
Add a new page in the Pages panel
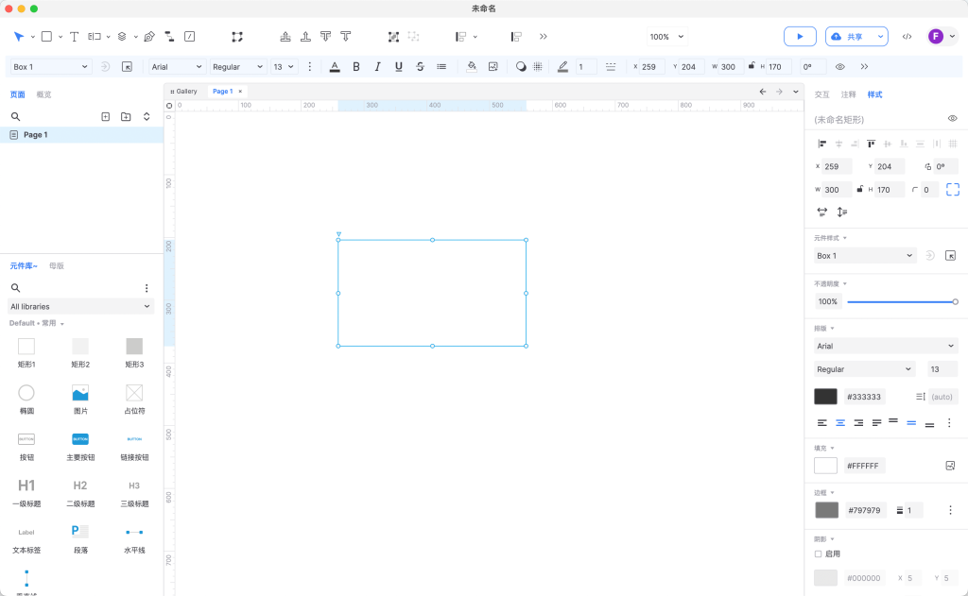105,116
